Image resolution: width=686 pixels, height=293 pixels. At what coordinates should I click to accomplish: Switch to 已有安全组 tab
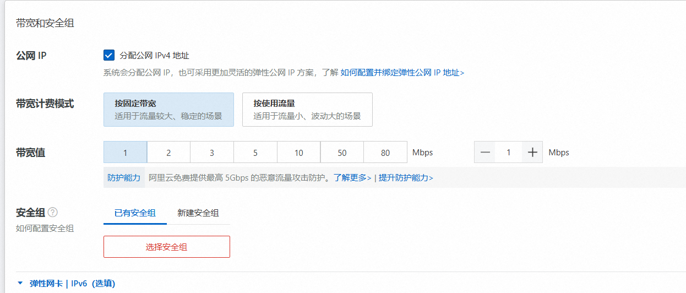[x=135, y=213]
